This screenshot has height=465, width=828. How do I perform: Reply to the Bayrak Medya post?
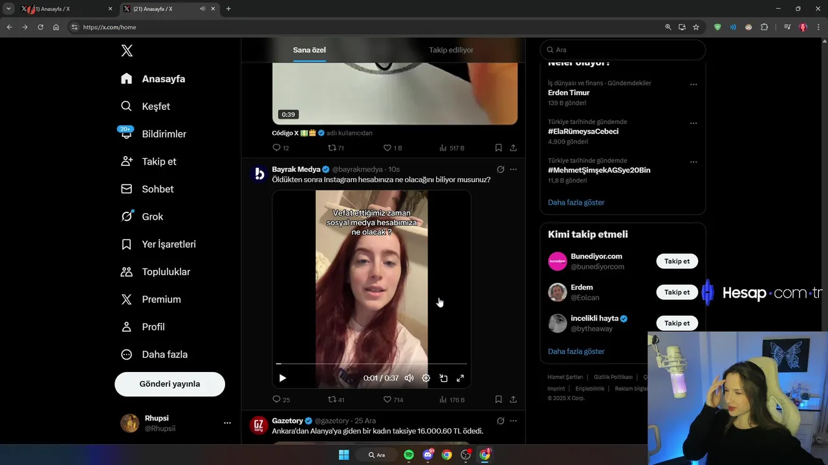pos(281,400)
